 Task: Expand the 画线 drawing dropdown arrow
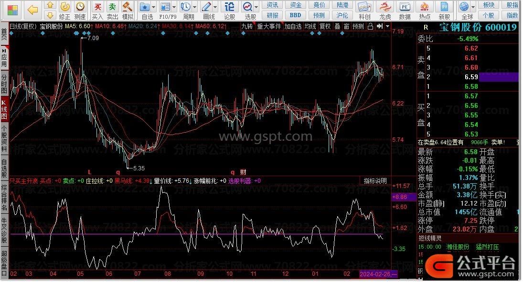(215, 7)
